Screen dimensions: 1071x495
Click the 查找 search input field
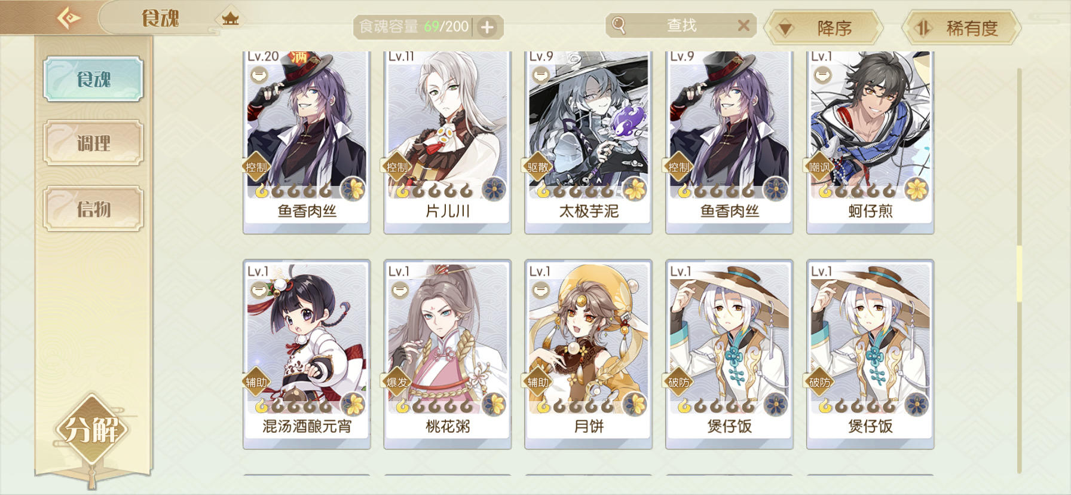[681, 25]
